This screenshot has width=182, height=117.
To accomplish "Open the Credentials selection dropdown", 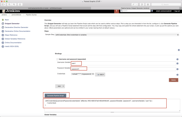I will (x=83, y=74).
